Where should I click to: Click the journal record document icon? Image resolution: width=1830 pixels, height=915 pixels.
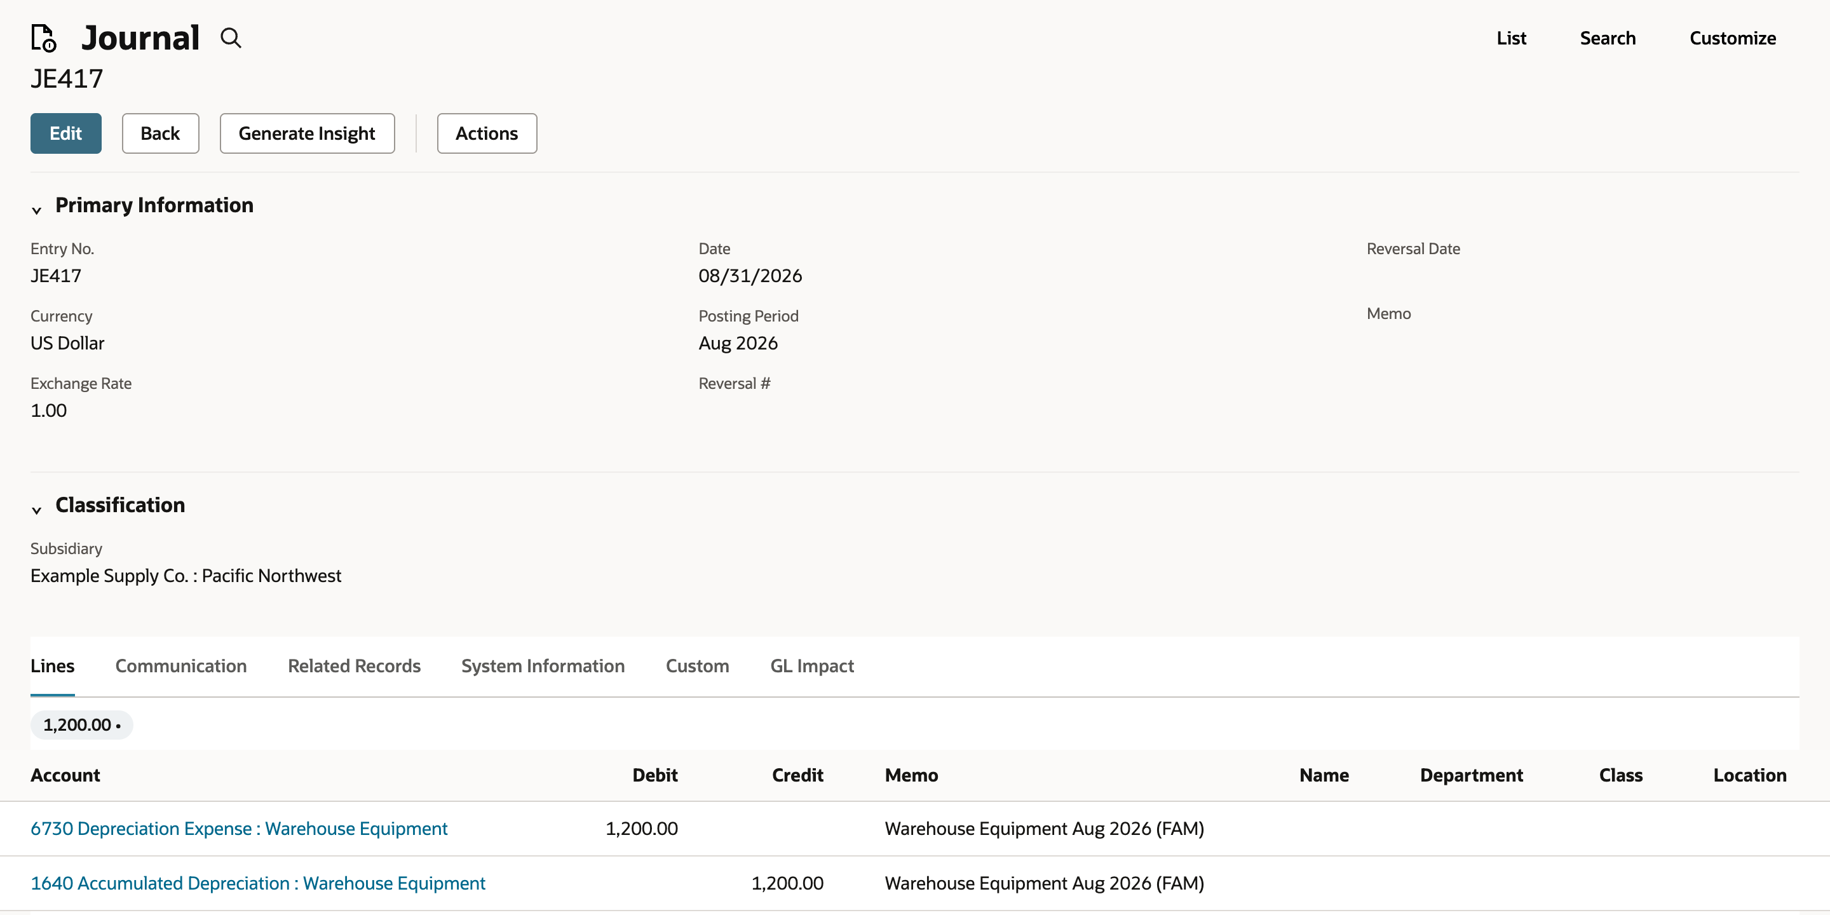[43, 37]
